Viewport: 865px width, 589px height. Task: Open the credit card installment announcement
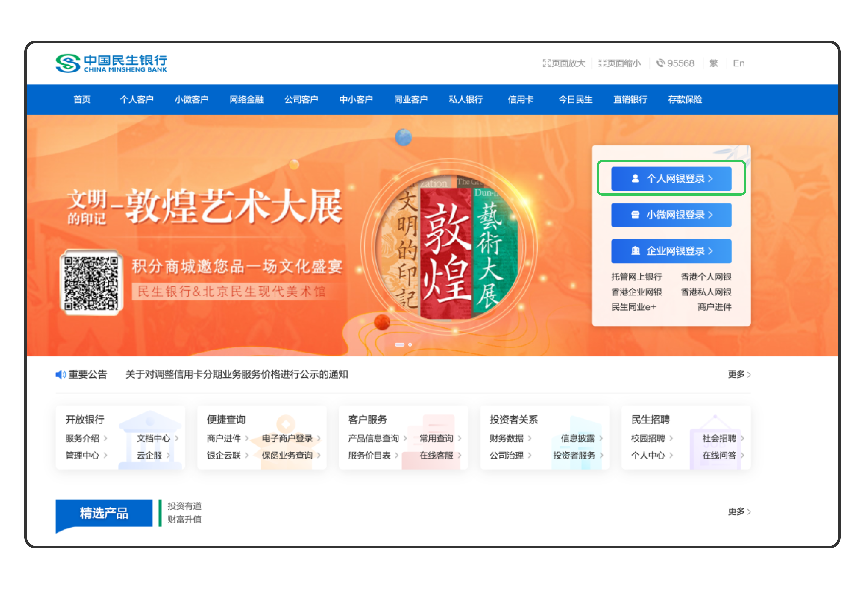[236, 374]
